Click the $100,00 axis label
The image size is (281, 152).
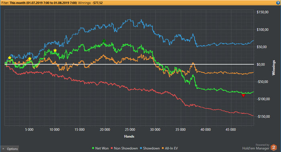(263, 30)
